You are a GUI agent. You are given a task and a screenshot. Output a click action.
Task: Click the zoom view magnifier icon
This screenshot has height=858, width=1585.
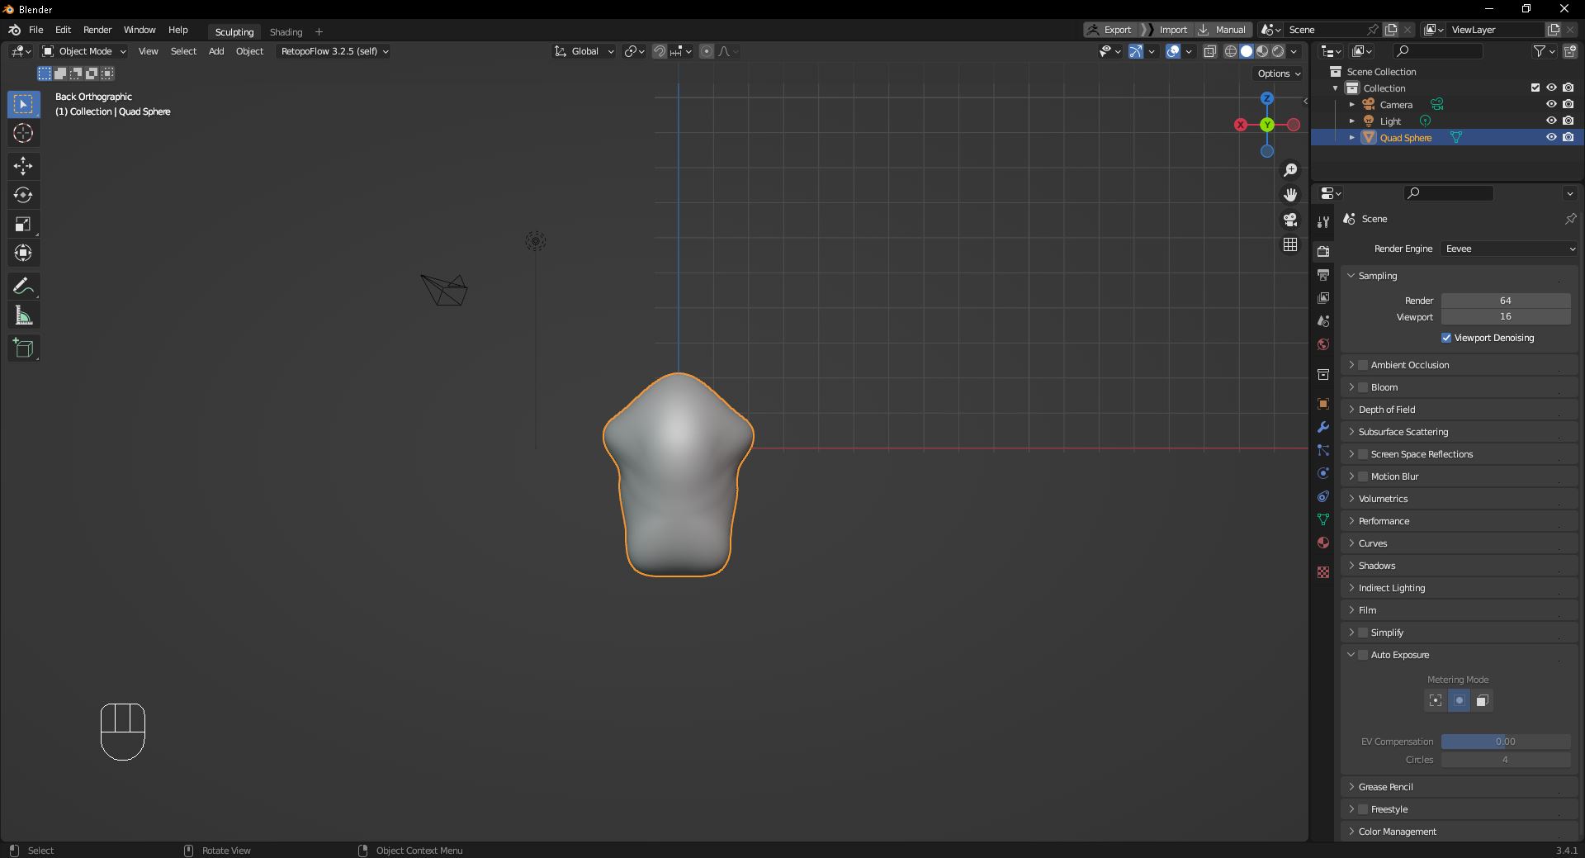1290,170
